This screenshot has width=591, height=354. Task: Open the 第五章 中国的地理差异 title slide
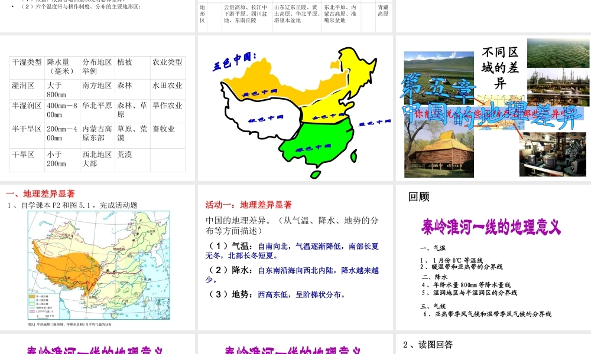pos(493,108)
